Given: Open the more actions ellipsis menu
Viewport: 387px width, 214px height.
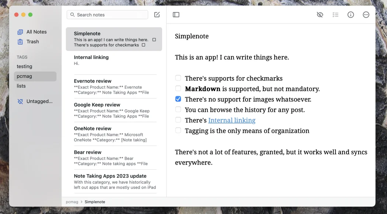Looking at the screenshot, I should click(366, 15).
